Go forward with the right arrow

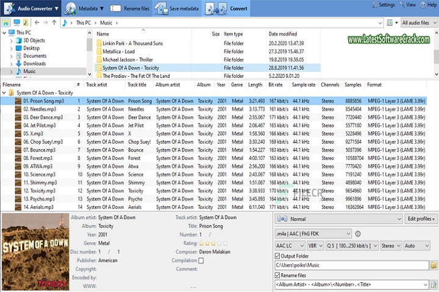click(46, 23)
